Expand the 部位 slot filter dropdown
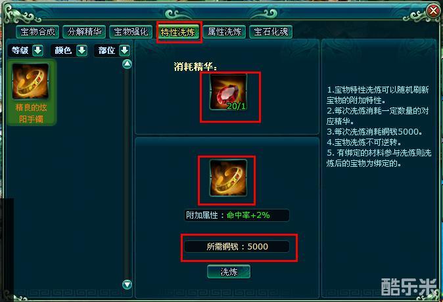 point(125,51)
